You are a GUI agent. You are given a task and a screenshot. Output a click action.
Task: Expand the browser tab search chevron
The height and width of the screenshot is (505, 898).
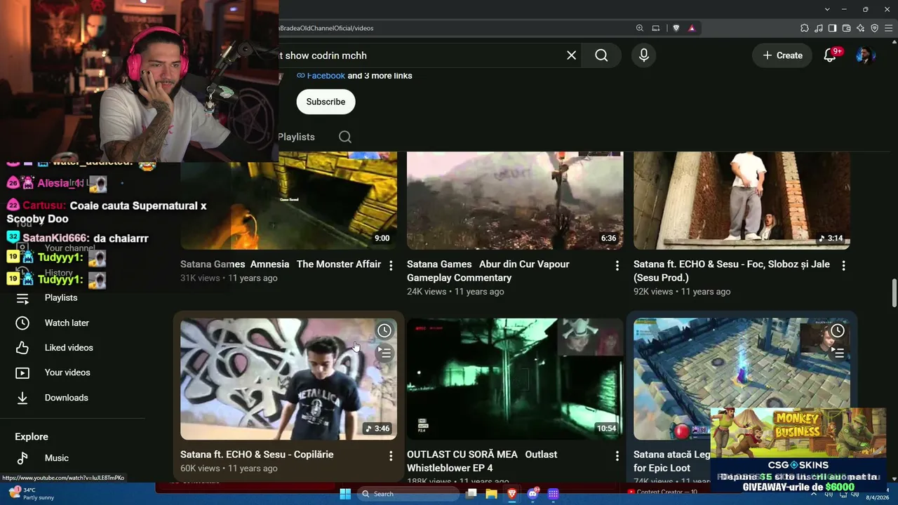point(828,9)
